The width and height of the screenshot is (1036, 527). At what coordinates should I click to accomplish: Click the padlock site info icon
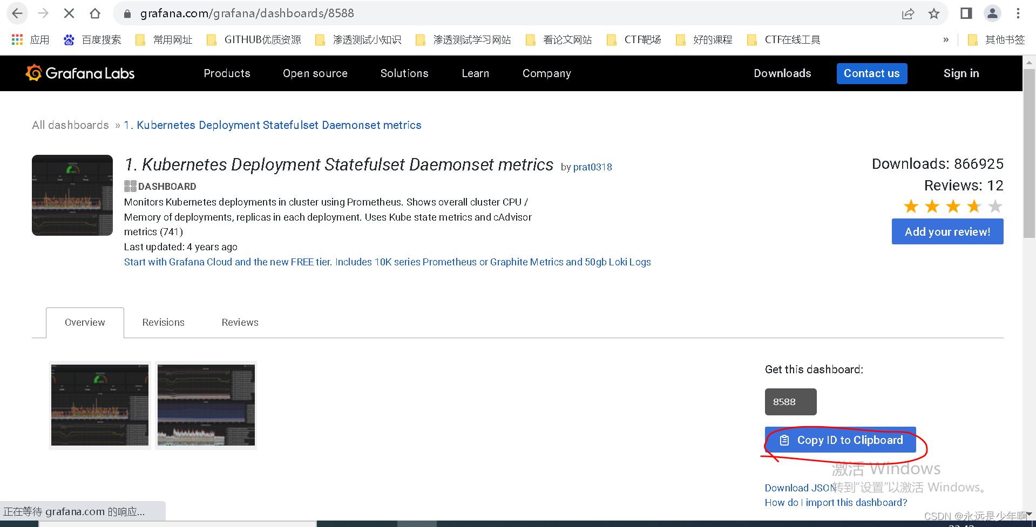click(x=127, y=13)
